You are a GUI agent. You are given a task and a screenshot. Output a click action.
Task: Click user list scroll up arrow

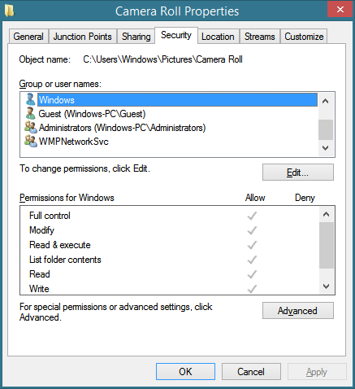click(x=326, y=101)
